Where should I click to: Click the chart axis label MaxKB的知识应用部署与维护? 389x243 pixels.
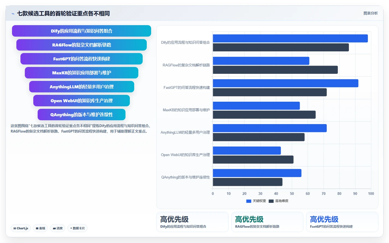click(186, 110)
